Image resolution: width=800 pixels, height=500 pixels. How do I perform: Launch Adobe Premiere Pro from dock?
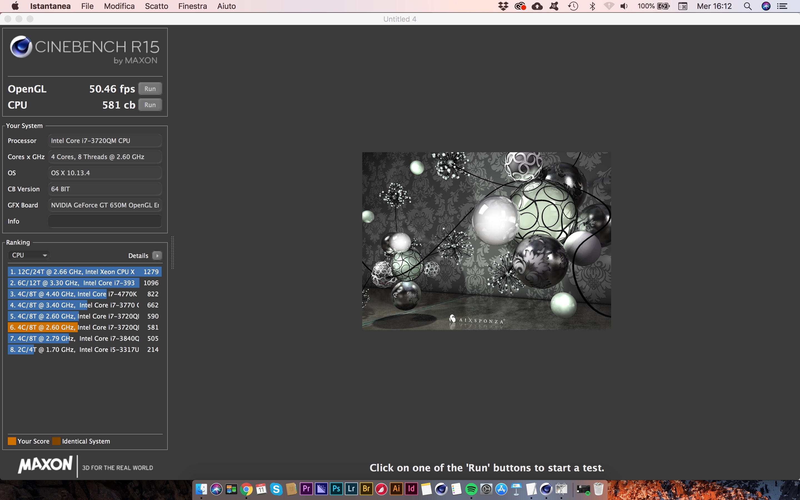pyautogui.click(x=306, y=489)
